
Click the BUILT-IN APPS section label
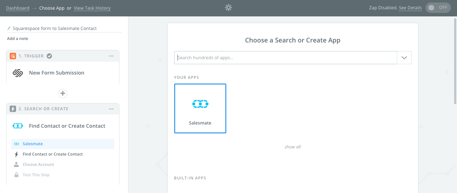tap(190, 178)
